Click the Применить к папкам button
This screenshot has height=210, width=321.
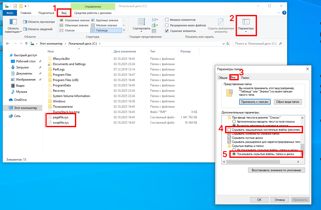point(255,102)
